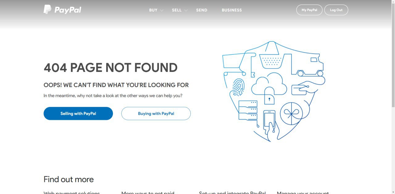395x194 pixels.
Task: Click the server stack icon in illustration
Action: pos(248,110)
